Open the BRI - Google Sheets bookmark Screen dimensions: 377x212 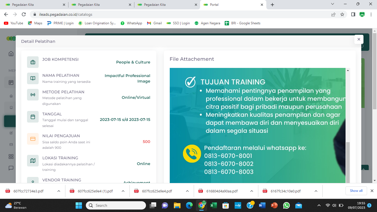(x=243, y=23)
